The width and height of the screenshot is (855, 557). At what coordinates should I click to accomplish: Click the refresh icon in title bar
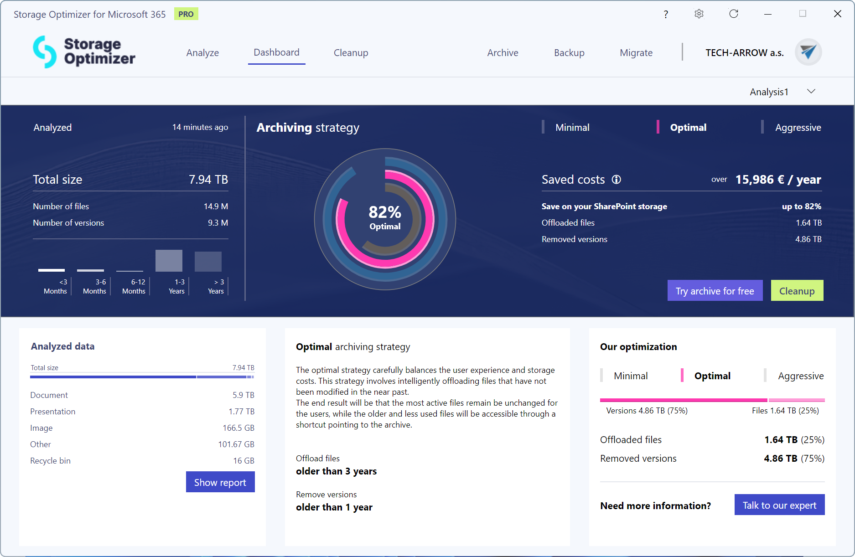click(733, 14)
